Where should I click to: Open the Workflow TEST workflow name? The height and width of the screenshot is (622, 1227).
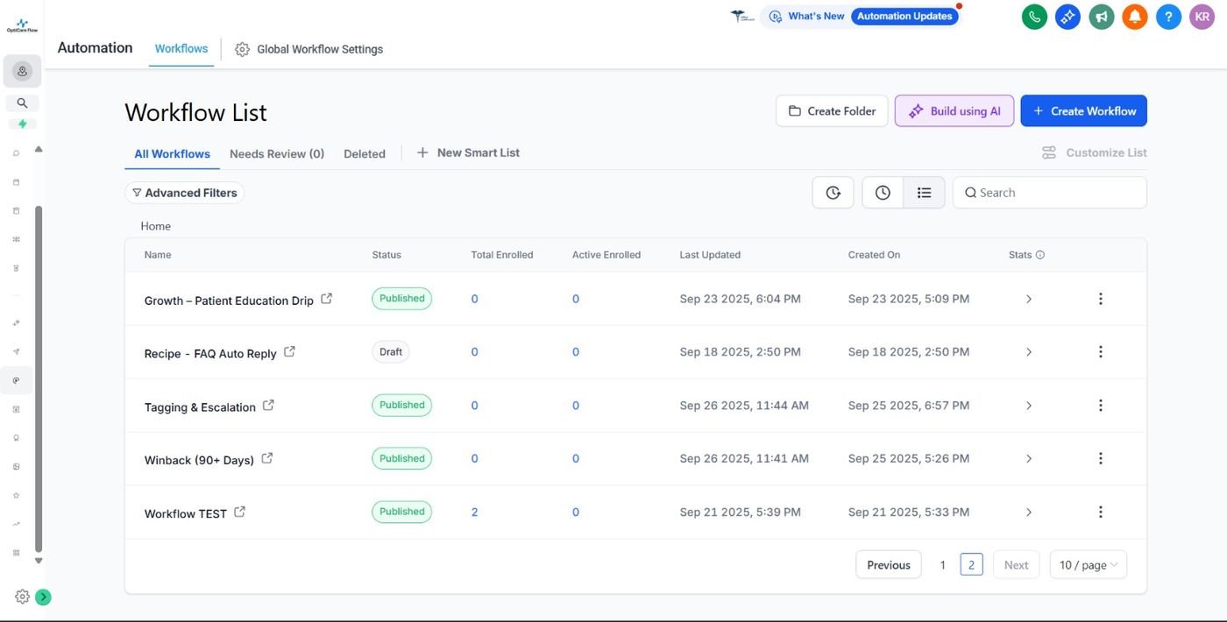[x=186, y=513]
